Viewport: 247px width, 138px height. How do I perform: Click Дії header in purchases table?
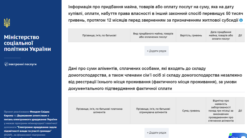[x=240, y=35]
